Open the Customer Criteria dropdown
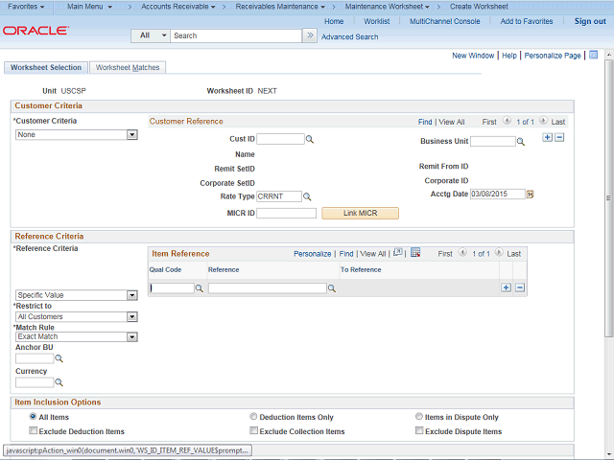The height and width of the screenshot is (460, 614). pyautogui.click(x=77, y=135)
